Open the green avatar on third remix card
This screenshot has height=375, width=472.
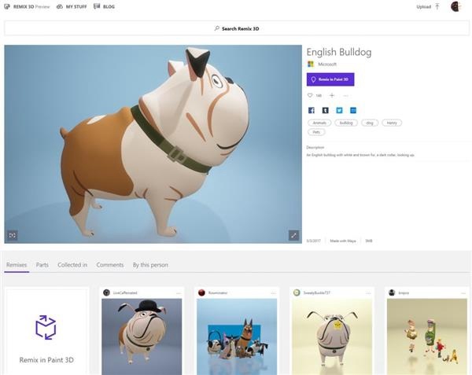[x=297, y=292]
